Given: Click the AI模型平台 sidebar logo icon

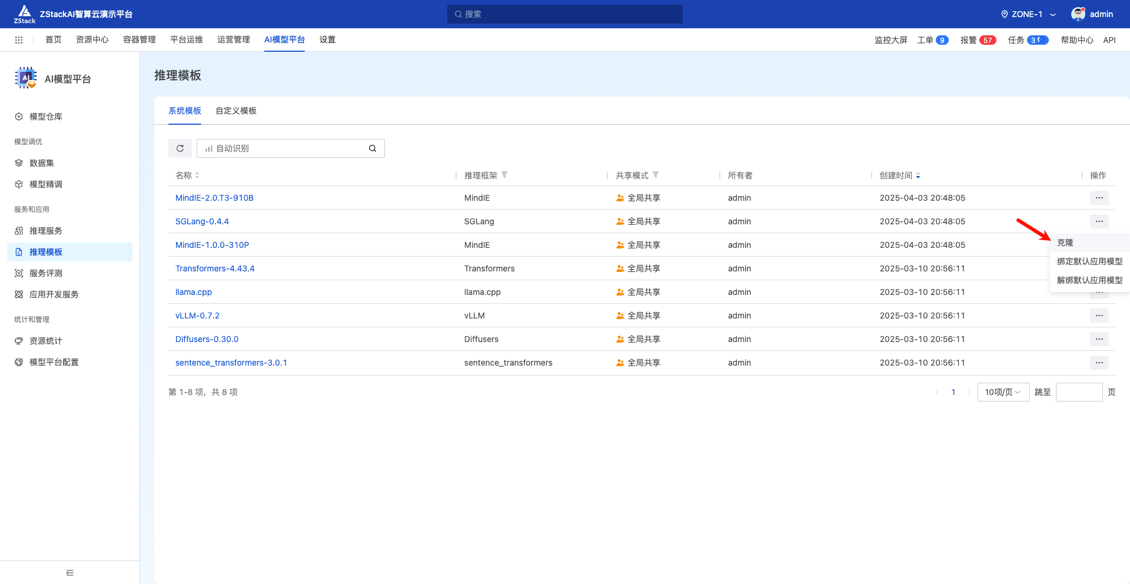Looking at the screenshot, I should [x=26, y=78].
